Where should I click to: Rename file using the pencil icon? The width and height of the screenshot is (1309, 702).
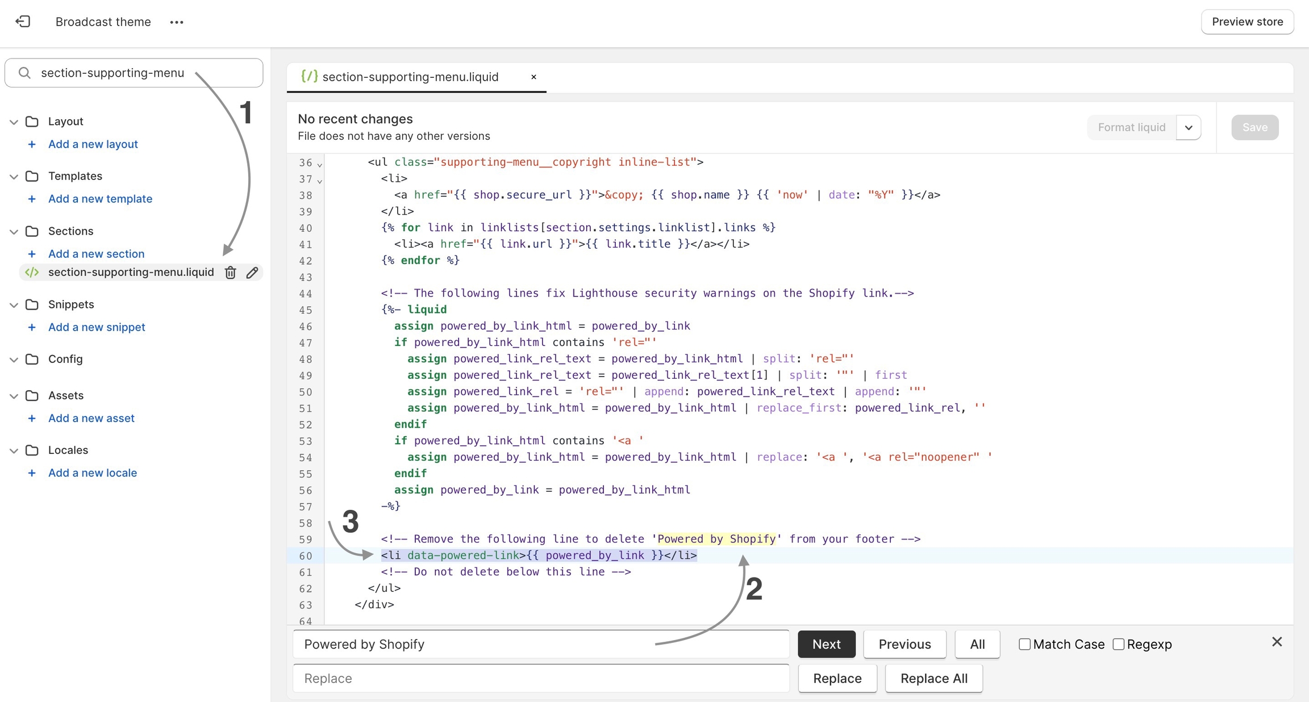pos(252,273)
